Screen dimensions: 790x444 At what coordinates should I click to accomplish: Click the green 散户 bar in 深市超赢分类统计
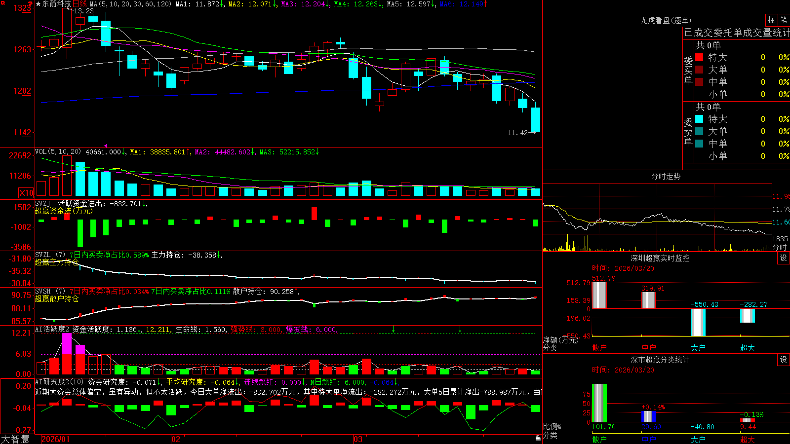coord(599,403)
